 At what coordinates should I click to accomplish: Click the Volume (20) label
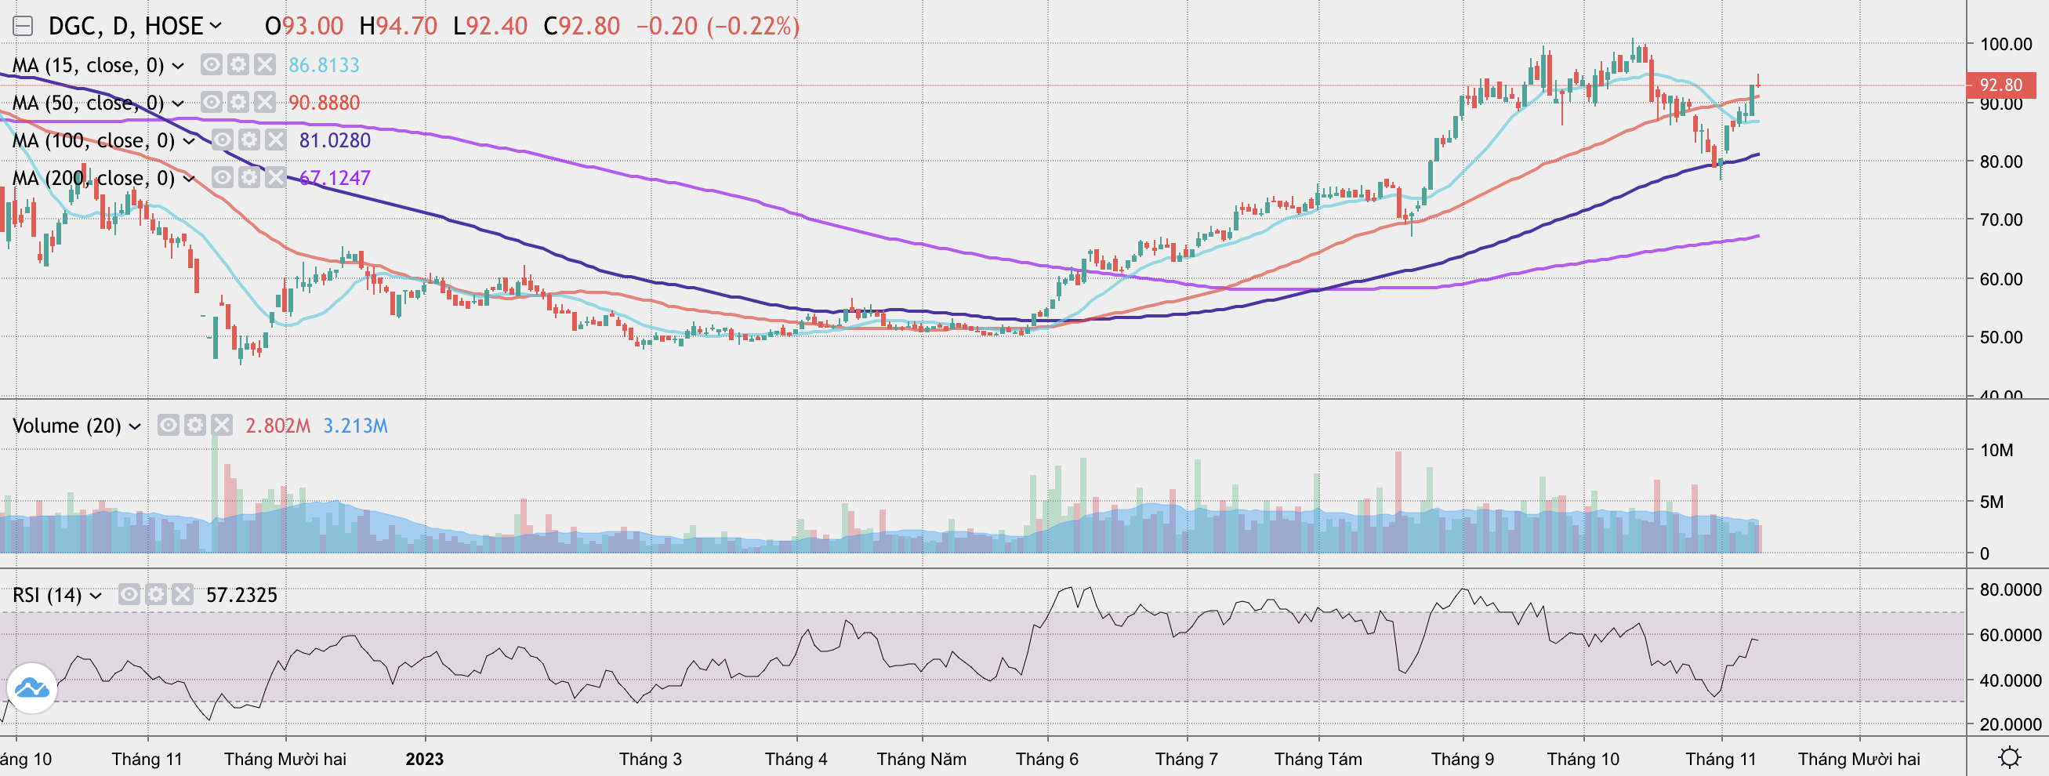click(x=67, y=426)
